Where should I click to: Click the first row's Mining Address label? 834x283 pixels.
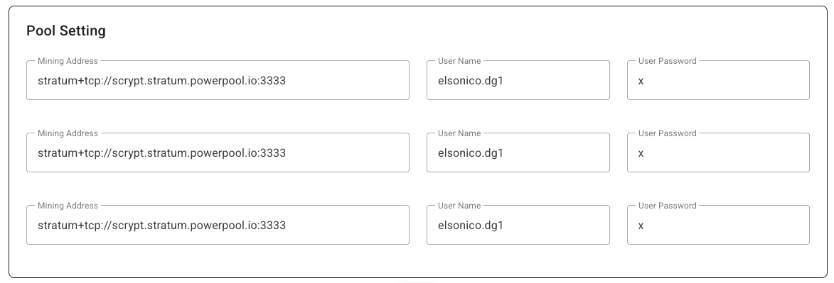click(x=68, y=61)
